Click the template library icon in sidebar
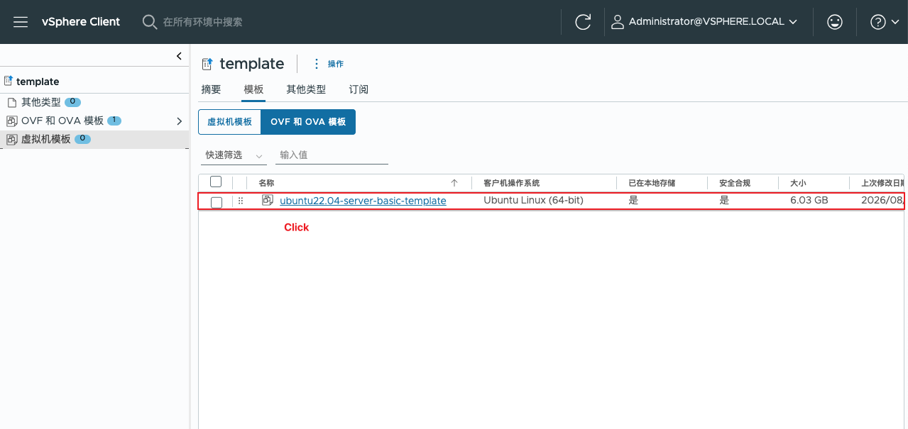Viewport: 908px width, 429px height. tap(9, 81)
